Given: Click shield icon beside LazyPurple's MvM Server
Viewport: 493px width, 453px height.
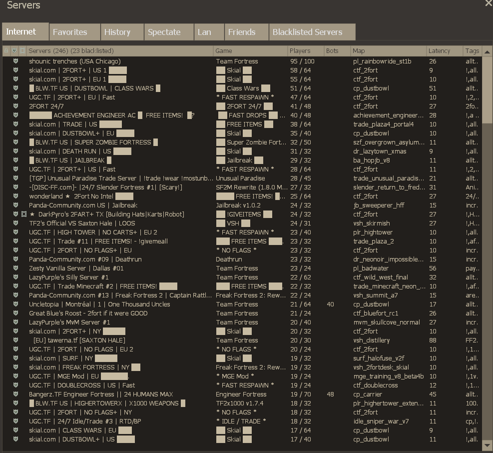Looking at the screenshot, I should [x=15, y=322].
